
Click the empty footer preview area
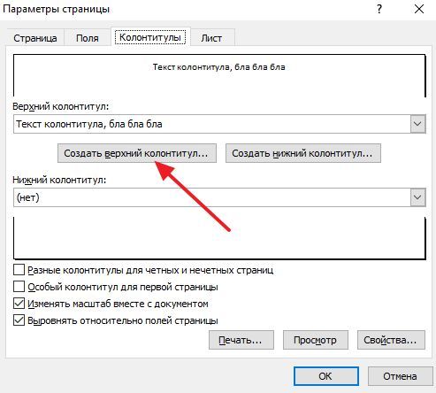pos(219,237)
